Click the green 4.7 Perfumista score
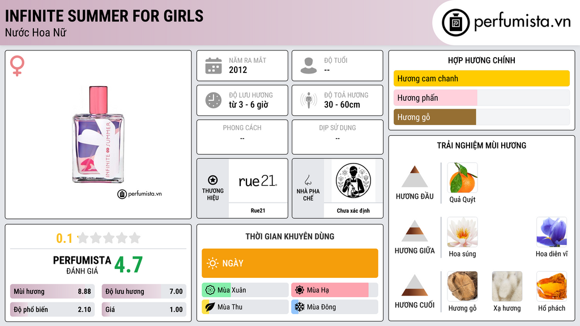Screen dimensions: 580x326 129,265
